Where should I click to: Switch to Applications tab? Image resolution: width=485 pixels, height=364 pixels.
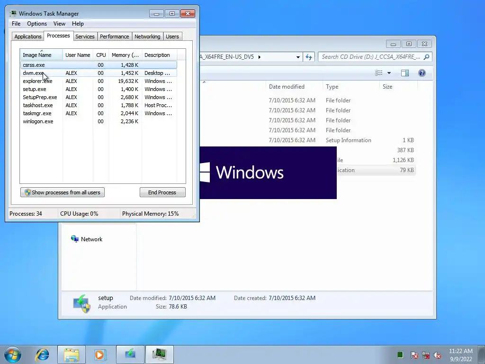coord(28,36)
